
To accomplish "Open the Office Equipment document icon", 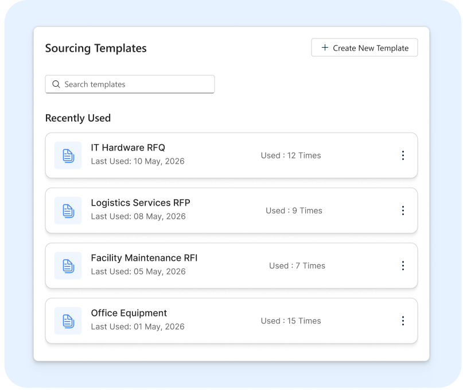I will [68, 321].
